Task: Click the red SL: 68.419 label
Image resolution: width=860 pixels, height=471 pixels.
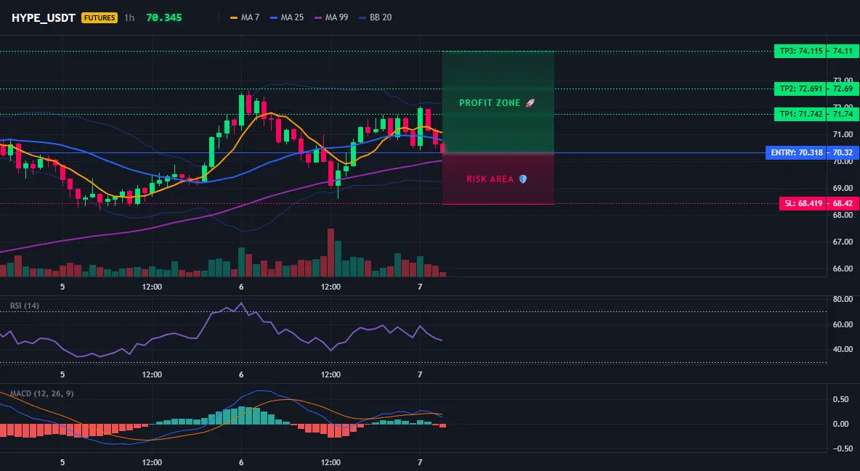Action: pos(803,203)
